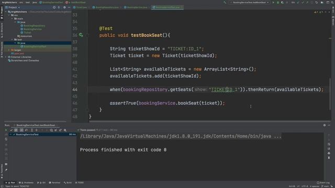Select BookingService class in the project tree
This screenshot has width=335, height=188.
click(31, 29)
